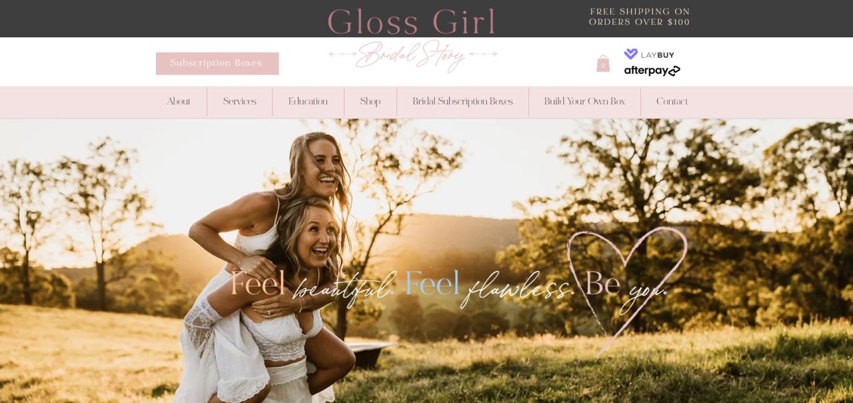
Task: Expand the Shop menu
Action: [x=371, y=102]
